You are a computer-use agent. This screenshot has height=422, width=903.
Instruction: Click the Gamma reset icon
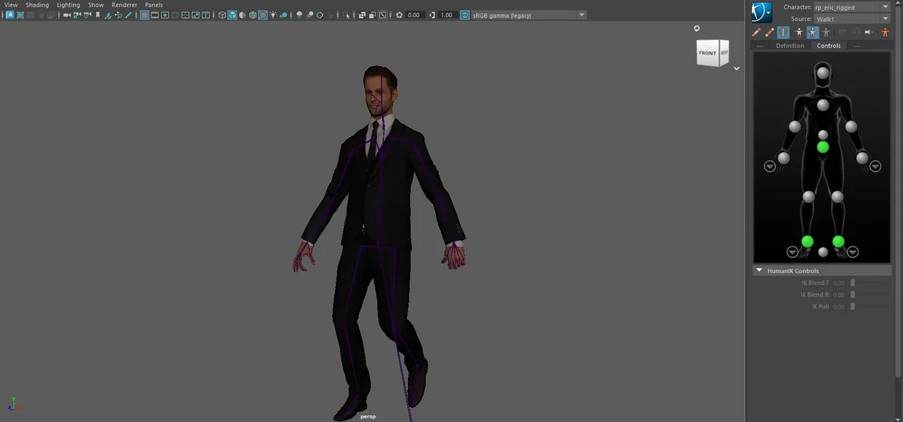click(x=432, y=15)
